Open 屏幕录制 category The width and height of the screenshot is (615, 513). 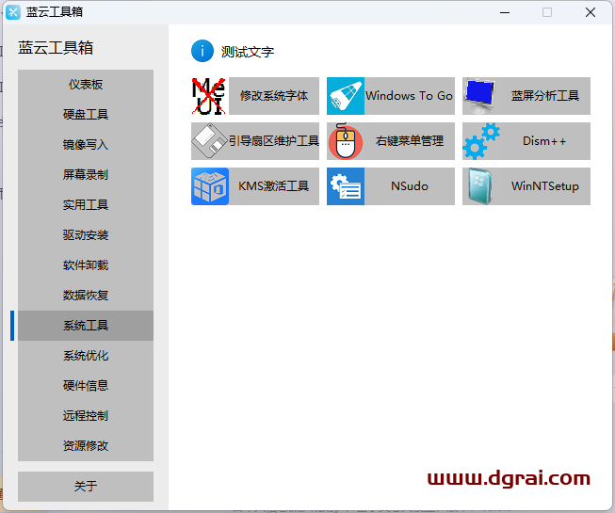pyautogui.click(x=86, y=175)
